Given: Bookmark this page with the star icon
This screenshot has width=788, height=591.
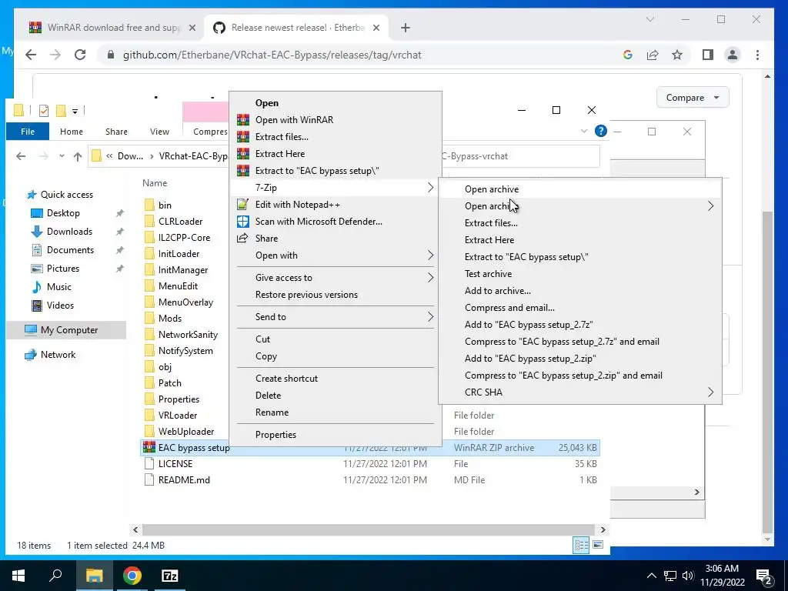Looking at the screenshot, I should (x=677, y=55).
